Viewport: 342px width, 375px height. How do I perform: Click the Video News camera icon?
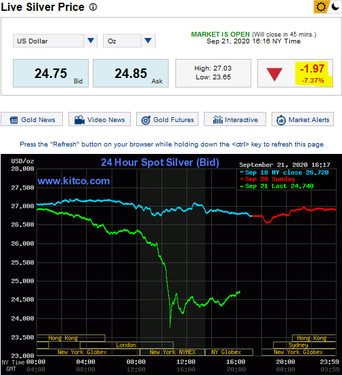(79, 119)
